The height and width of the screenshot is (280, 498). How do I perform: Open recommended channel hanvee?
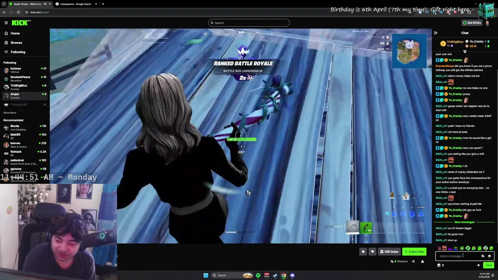24,145
